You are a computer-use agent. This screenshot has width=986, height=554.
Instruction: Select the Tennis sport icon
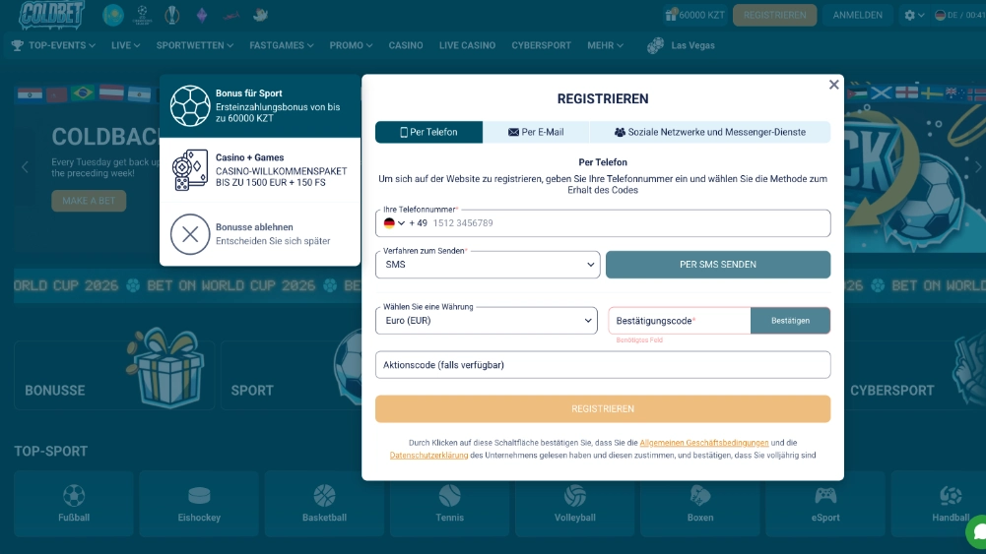(449, 504)
